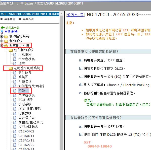This screenshot has height=150, width=151.
Task: Open 故障症状表 under 驻车制动系统
Action: (x=26, y=59)
